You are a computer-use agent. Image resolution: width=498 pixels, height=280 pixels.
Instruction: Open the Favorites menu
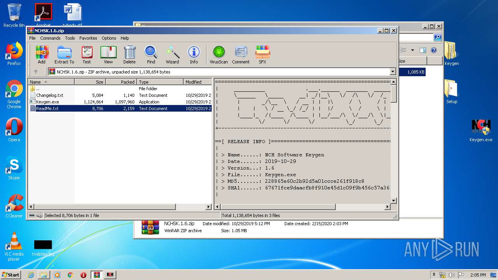pos(88,38)
